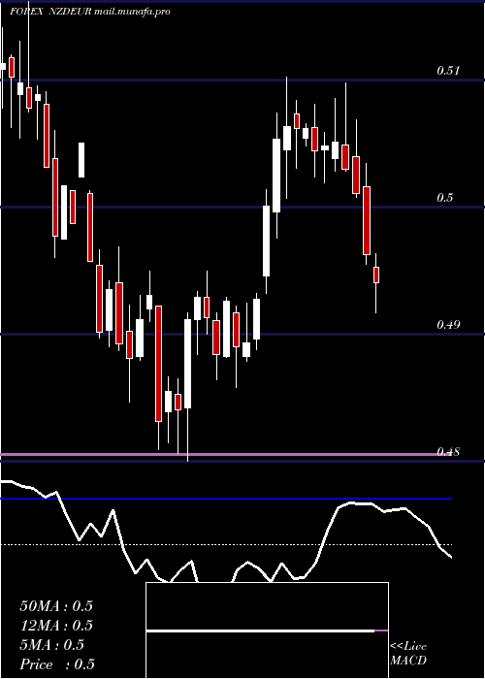
Task: Click the white MACD line in bottom box
Action: [x=260, y=630]
